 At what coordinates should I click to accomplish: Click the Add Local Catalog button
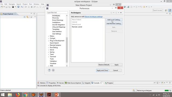114,20
